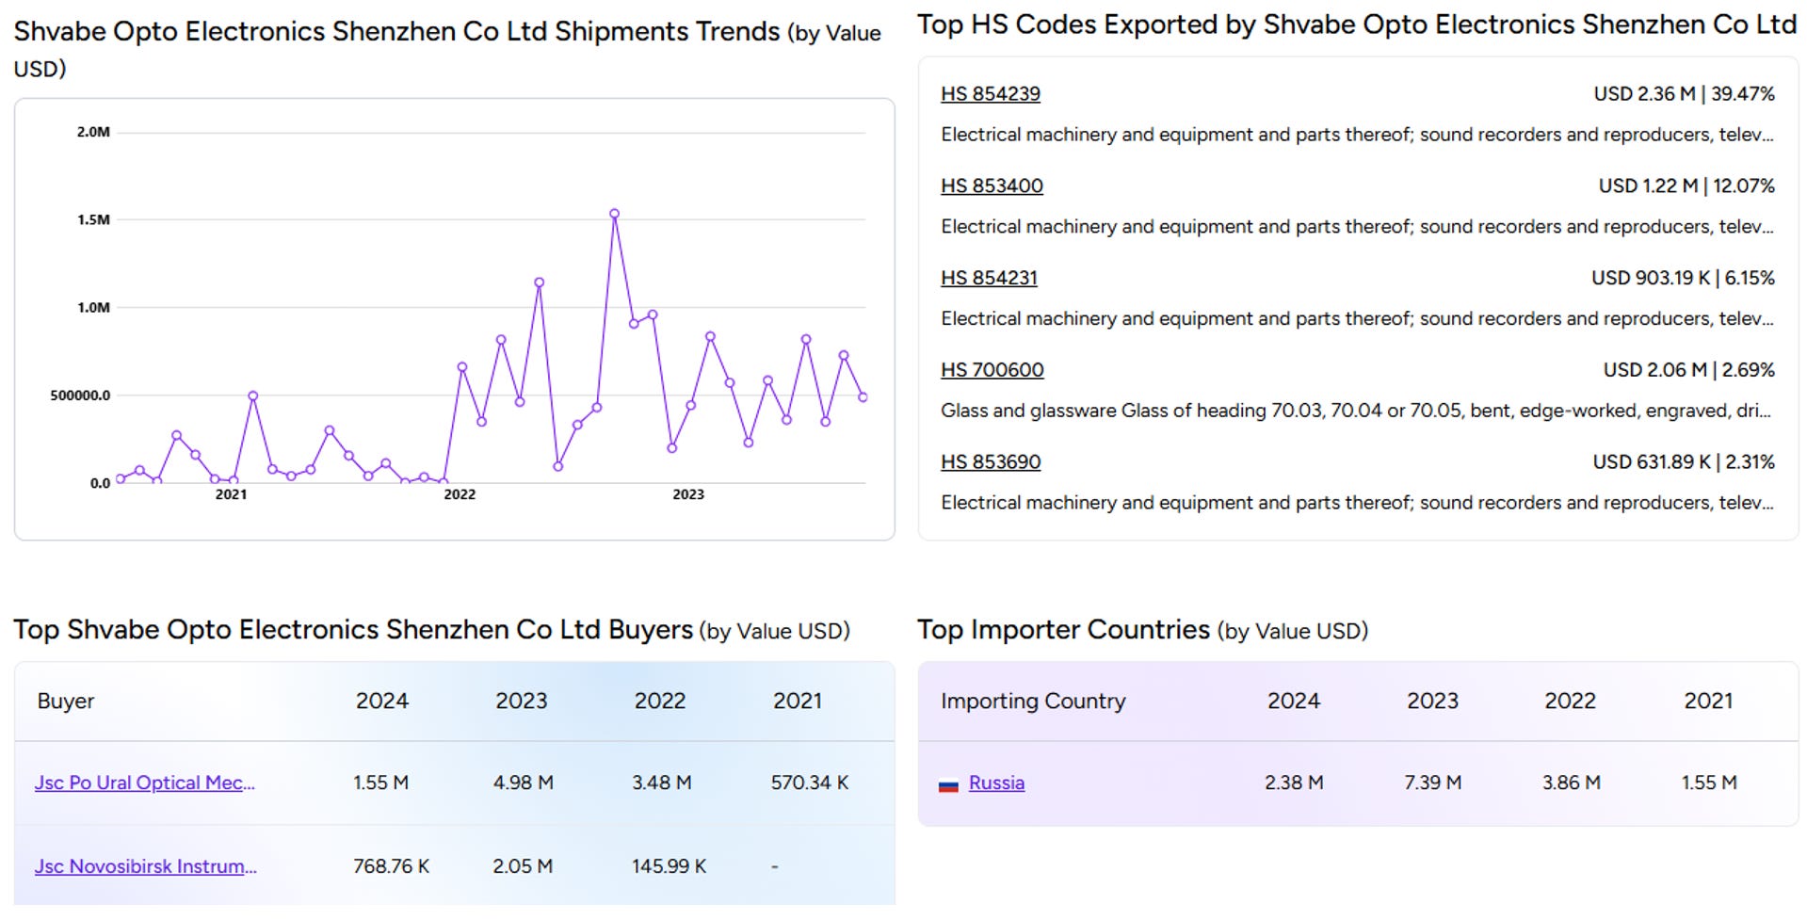Click the Russia flag icon
The width and height of the screenshot is (1807, 920).
(948, 784)
